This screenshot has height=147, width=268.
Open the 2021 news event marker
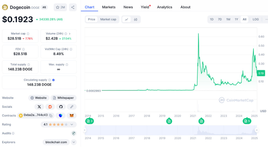coord(201,121)
